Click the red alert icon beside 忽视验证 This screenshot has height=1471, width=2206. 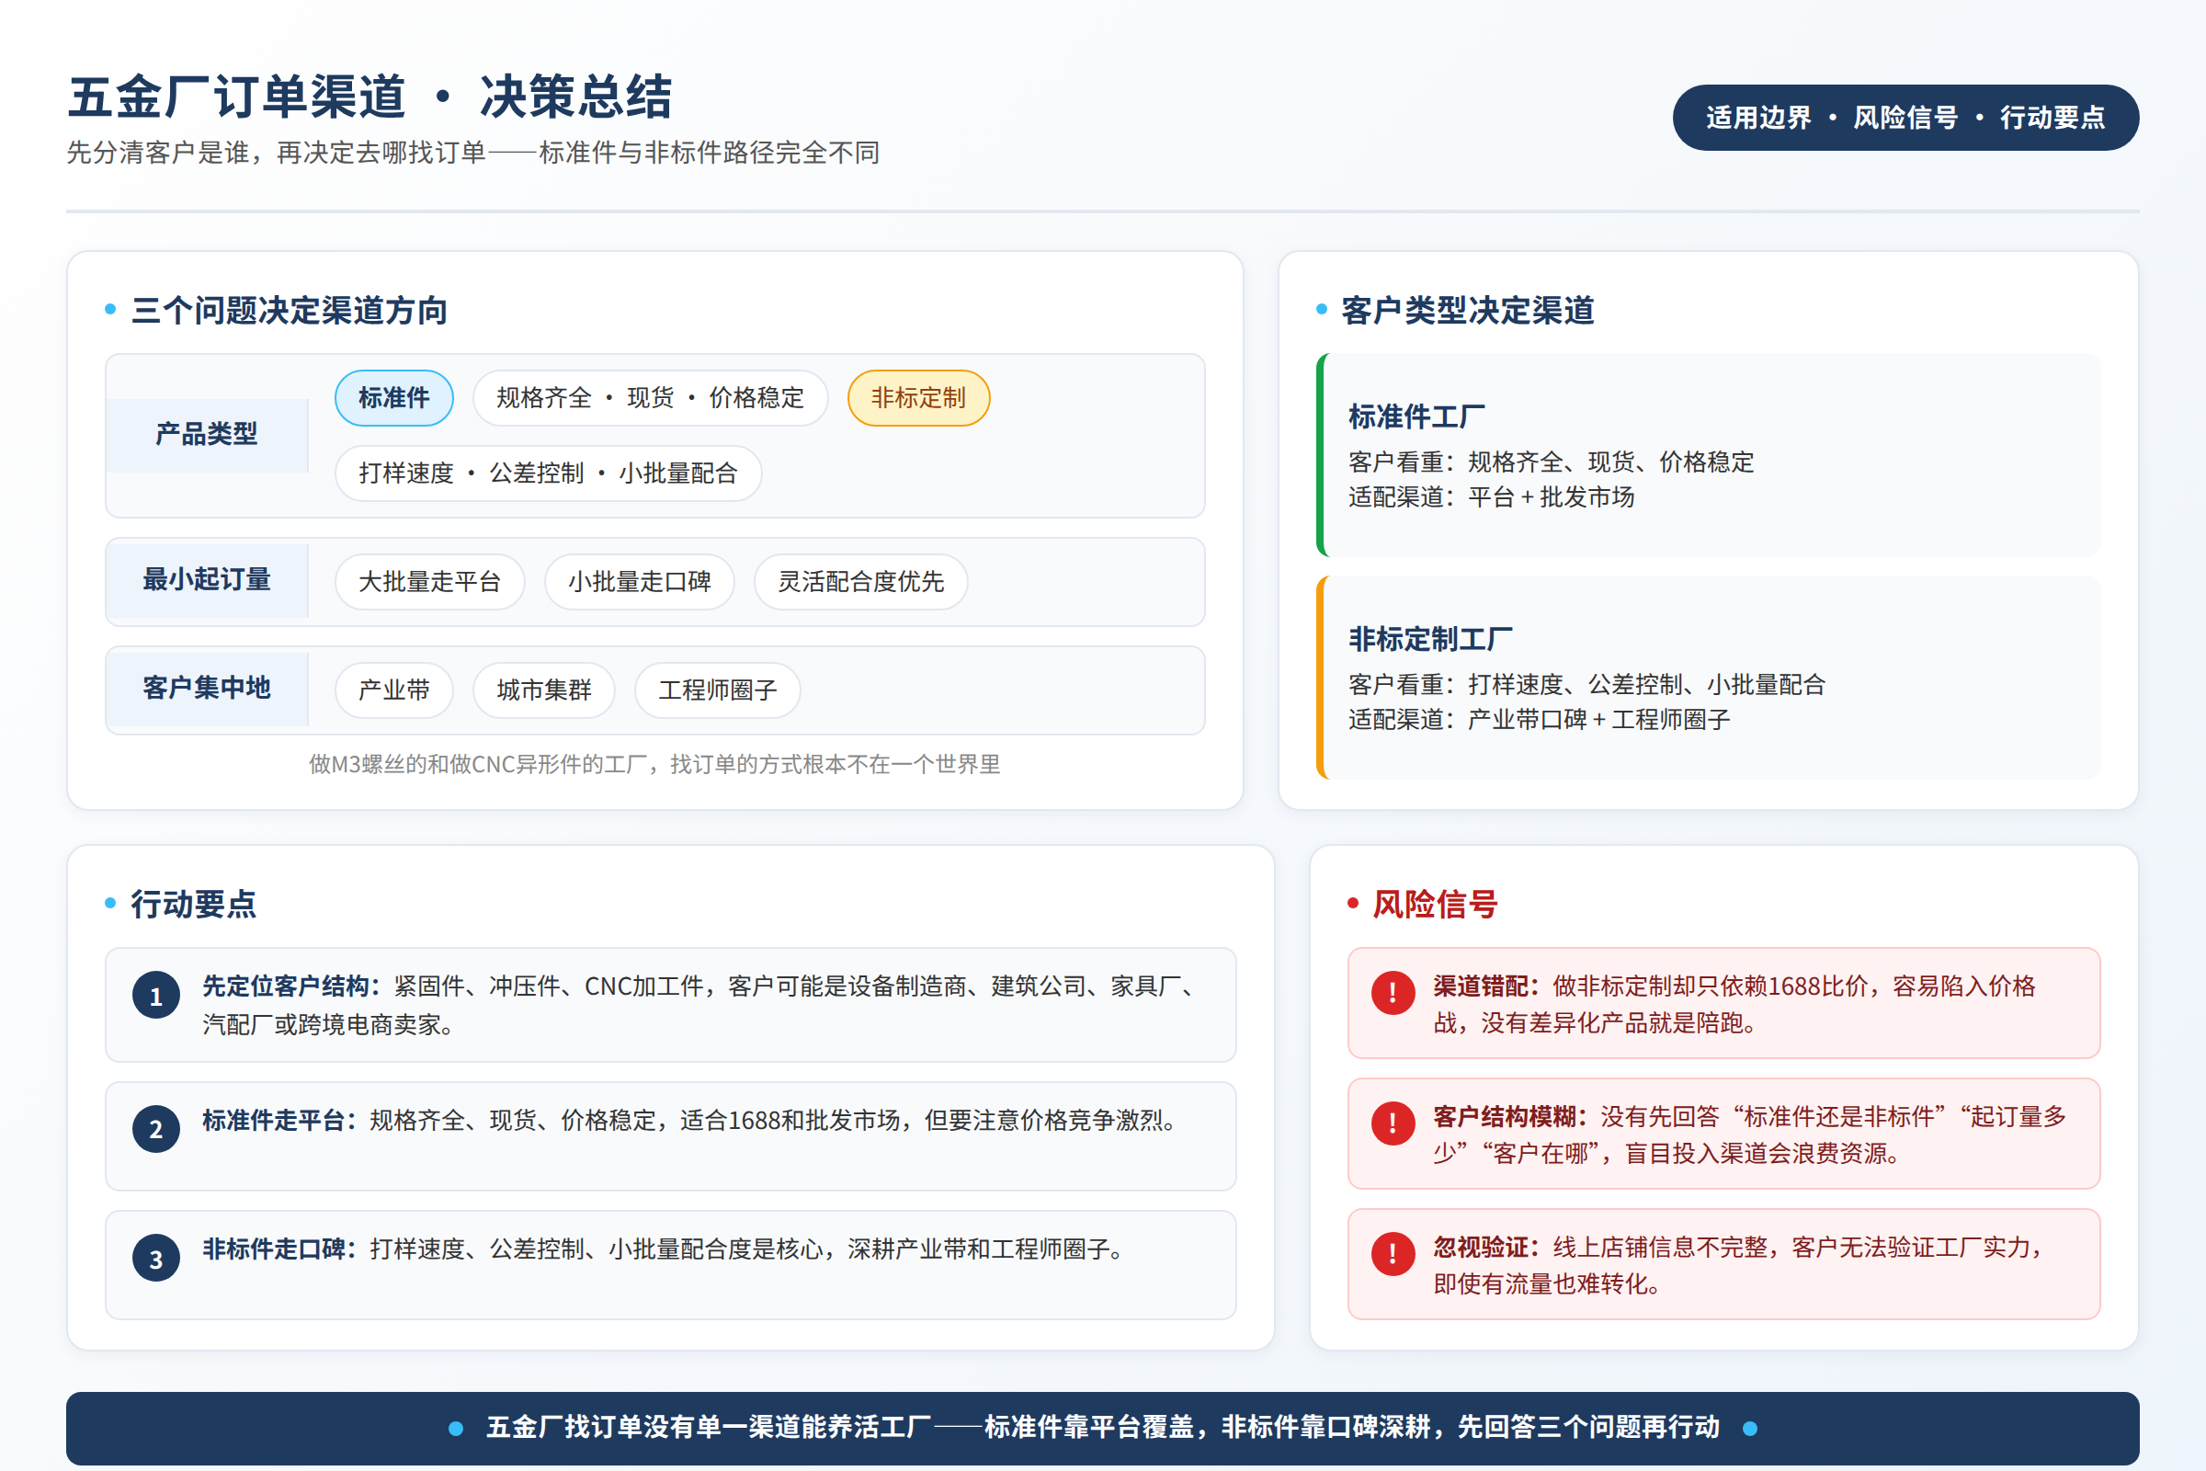1393,1253
